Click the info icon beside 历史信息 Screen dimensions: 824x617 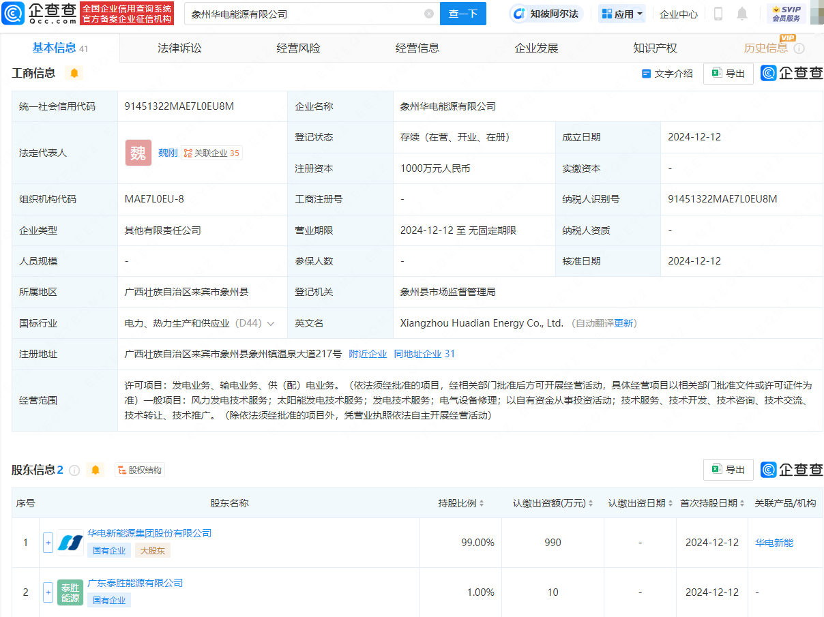pyautogui.click(x=799, y=48)
